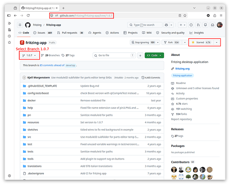This screenshot has height=185, width=230.
Task: Open the fritzing organization link in the breadcrumb
Action: [x=37, y=25]
